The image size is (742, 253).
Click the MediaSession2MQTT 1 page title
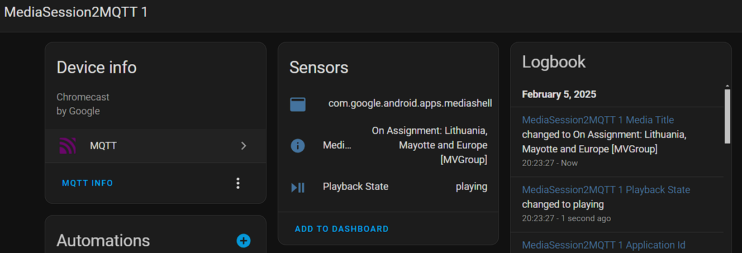[x=76, y=12]
